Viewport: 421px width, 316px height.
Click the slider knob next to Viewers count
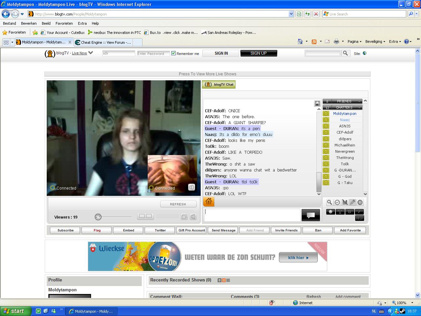[98, 217]
